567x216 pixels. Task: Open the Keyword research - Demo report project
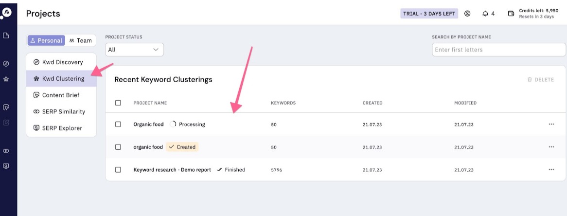tap(172, 170)
